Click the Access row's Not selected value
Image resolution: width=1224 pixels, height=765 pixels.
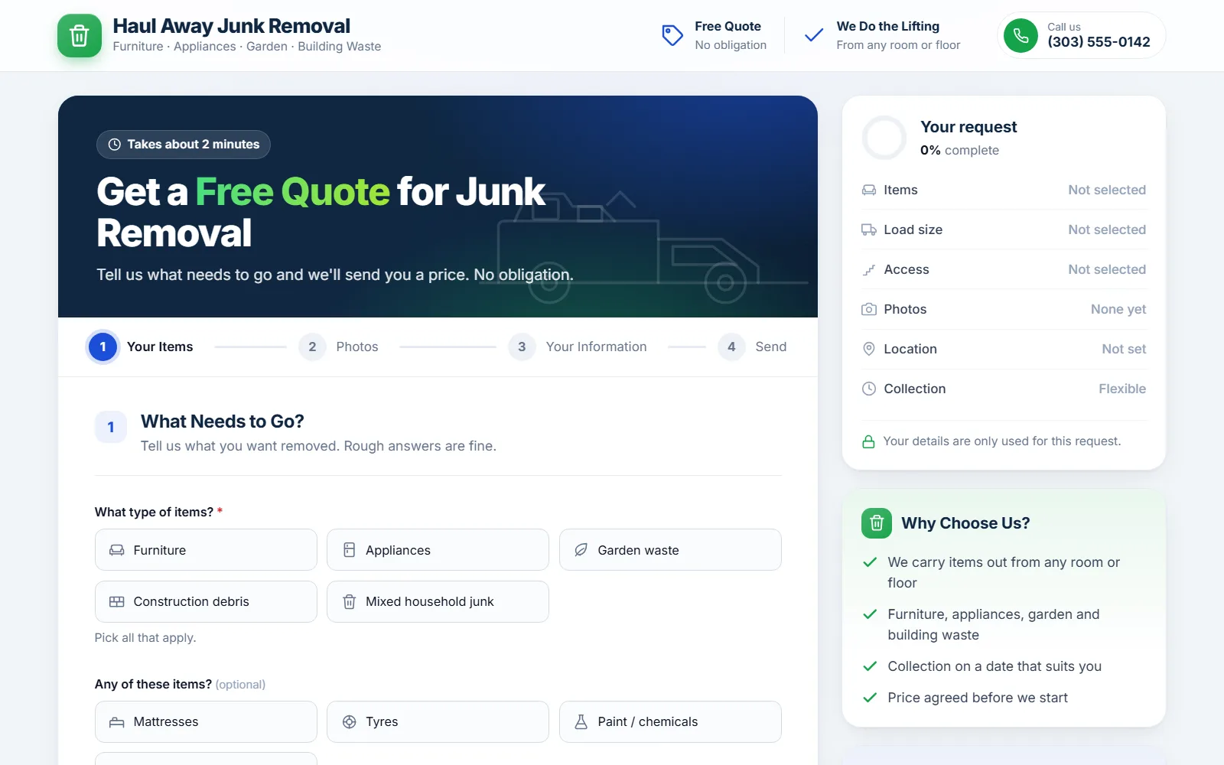1107,269
